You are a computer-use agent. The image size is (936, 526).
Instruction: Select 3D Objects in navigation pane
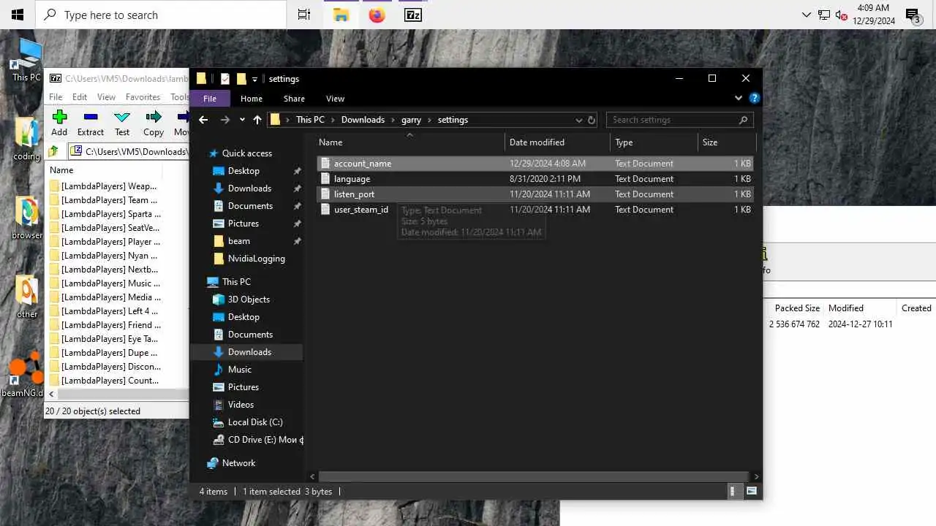(x=249, y=300)
